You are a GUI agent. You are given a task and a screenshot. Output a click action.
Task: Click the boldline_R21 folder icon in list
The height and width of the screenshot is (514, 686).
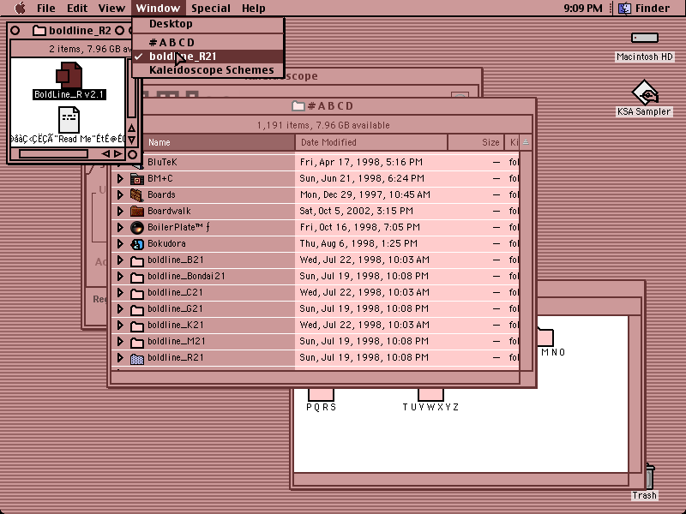click(x=137, y=358)
